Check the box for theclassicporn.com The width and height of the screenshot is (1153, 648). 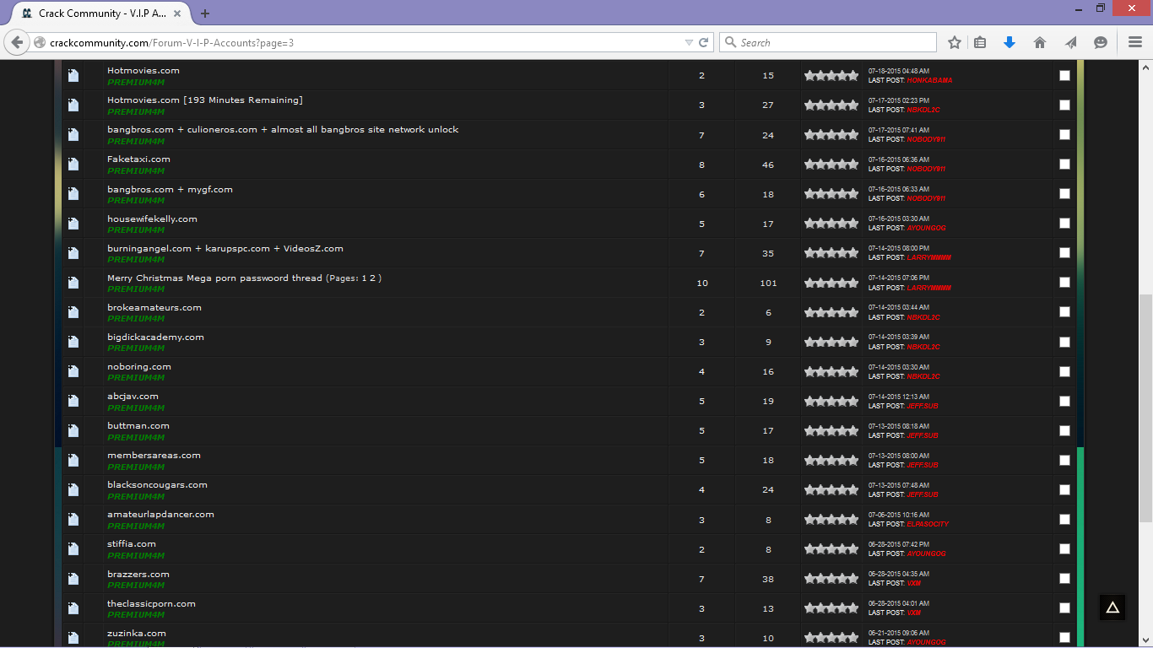coord(1064,608)
